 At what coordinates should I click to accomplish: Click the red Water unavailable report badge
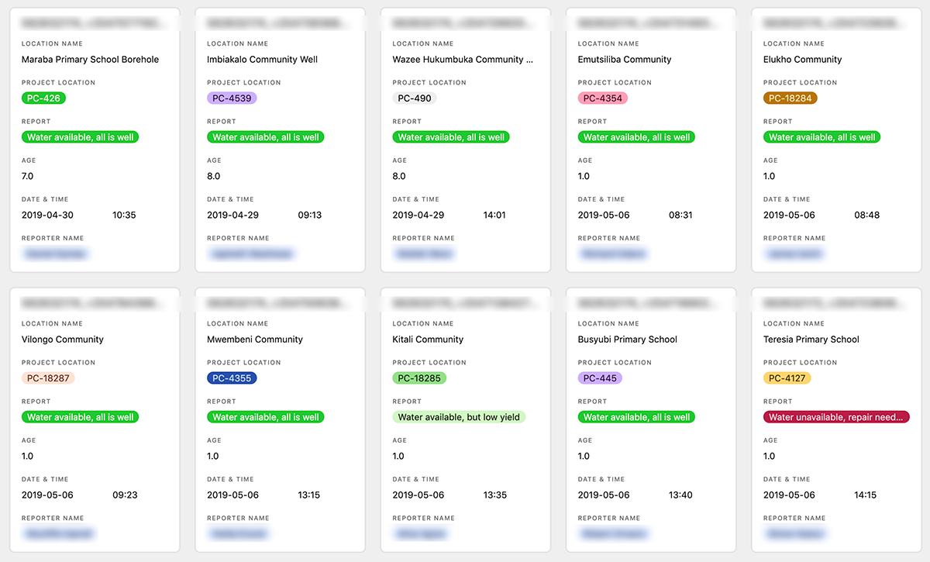point(836,417)
